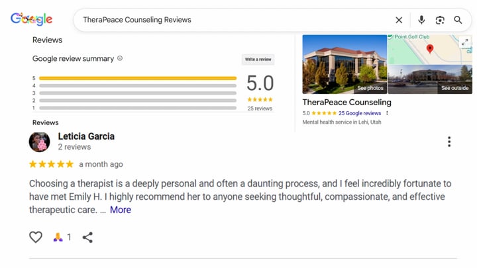Expand the map to full view
This screenshot has height=268, width=477.
[465, 42]
